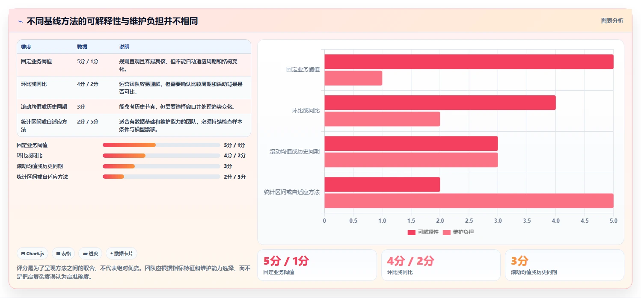
Task: Click description starting 运营团队容易理解
Action: coord(181,88)
